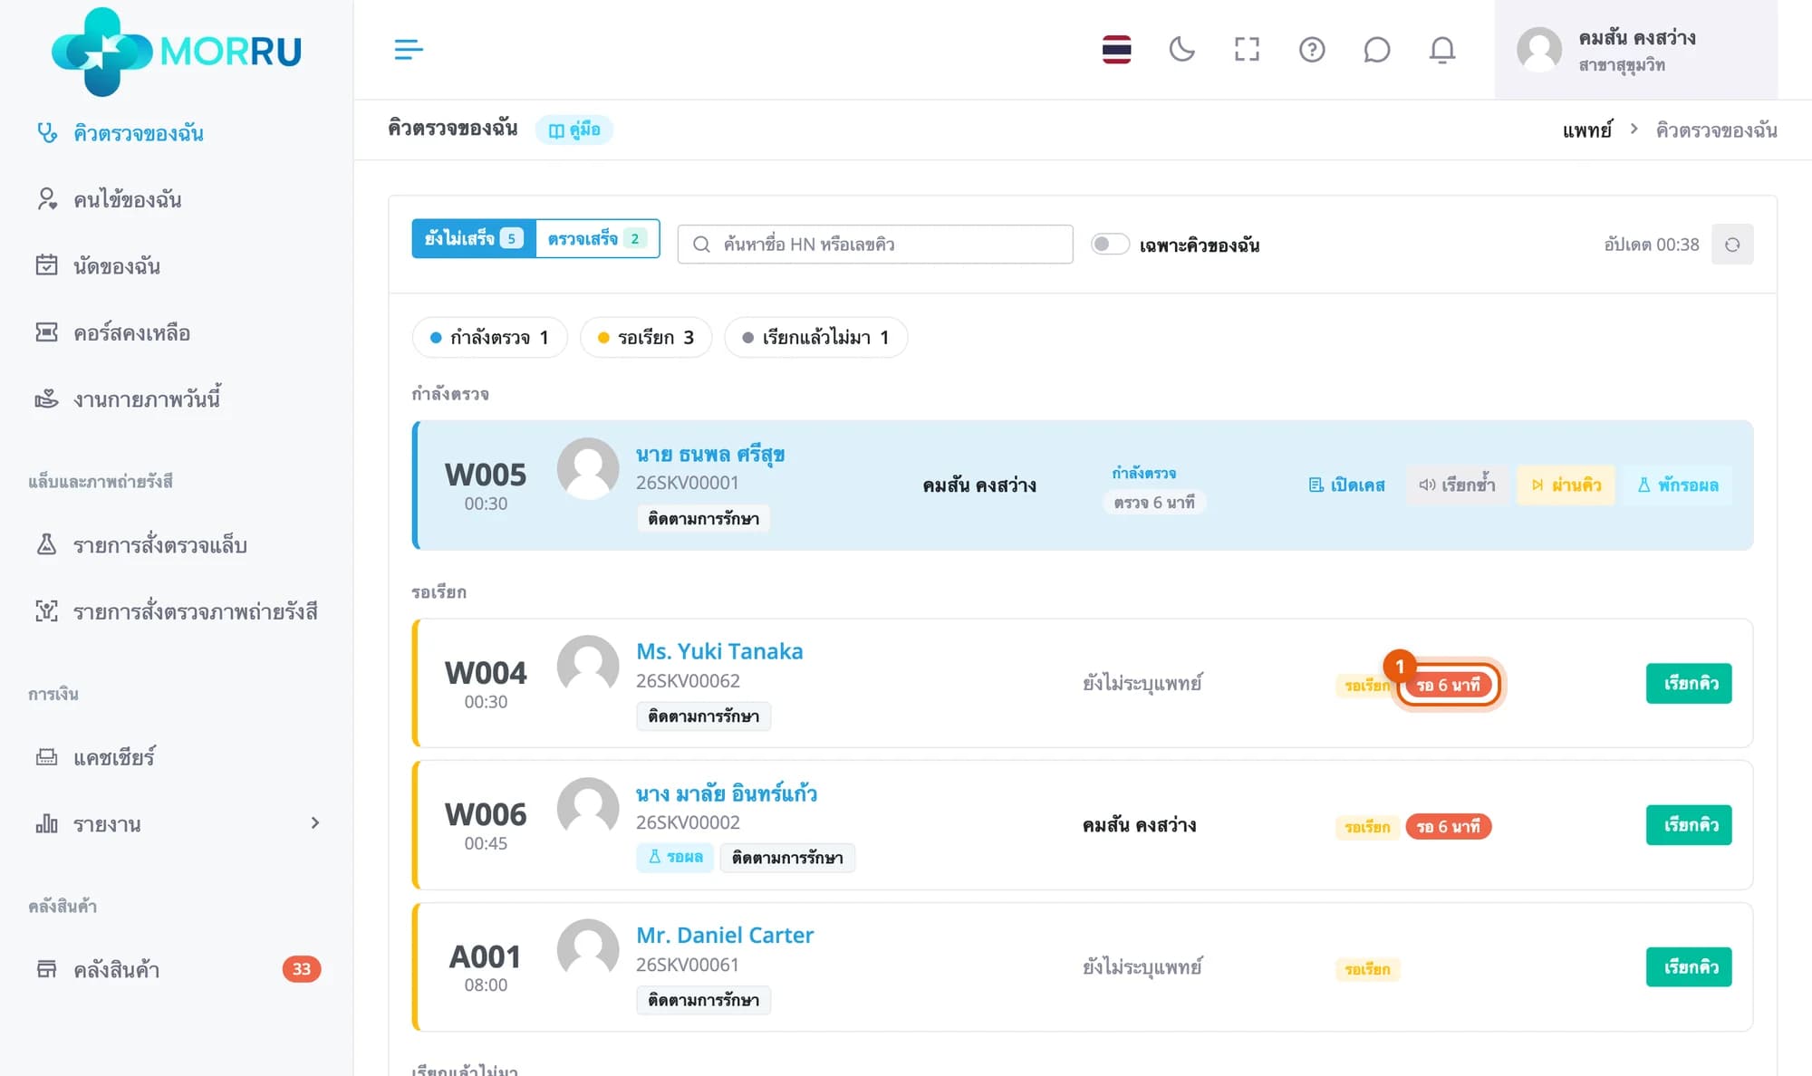Image resolution: width=1812 pixels, height=1076 pixels.
Task: Switch to the ตรวจเสร็จ tab
Action: 597,238
